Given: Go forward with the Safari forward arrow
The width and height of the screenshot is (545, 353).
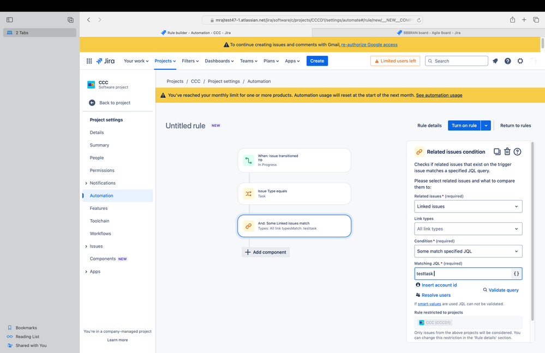Looking at the screenshot, I should pos(100,20).
